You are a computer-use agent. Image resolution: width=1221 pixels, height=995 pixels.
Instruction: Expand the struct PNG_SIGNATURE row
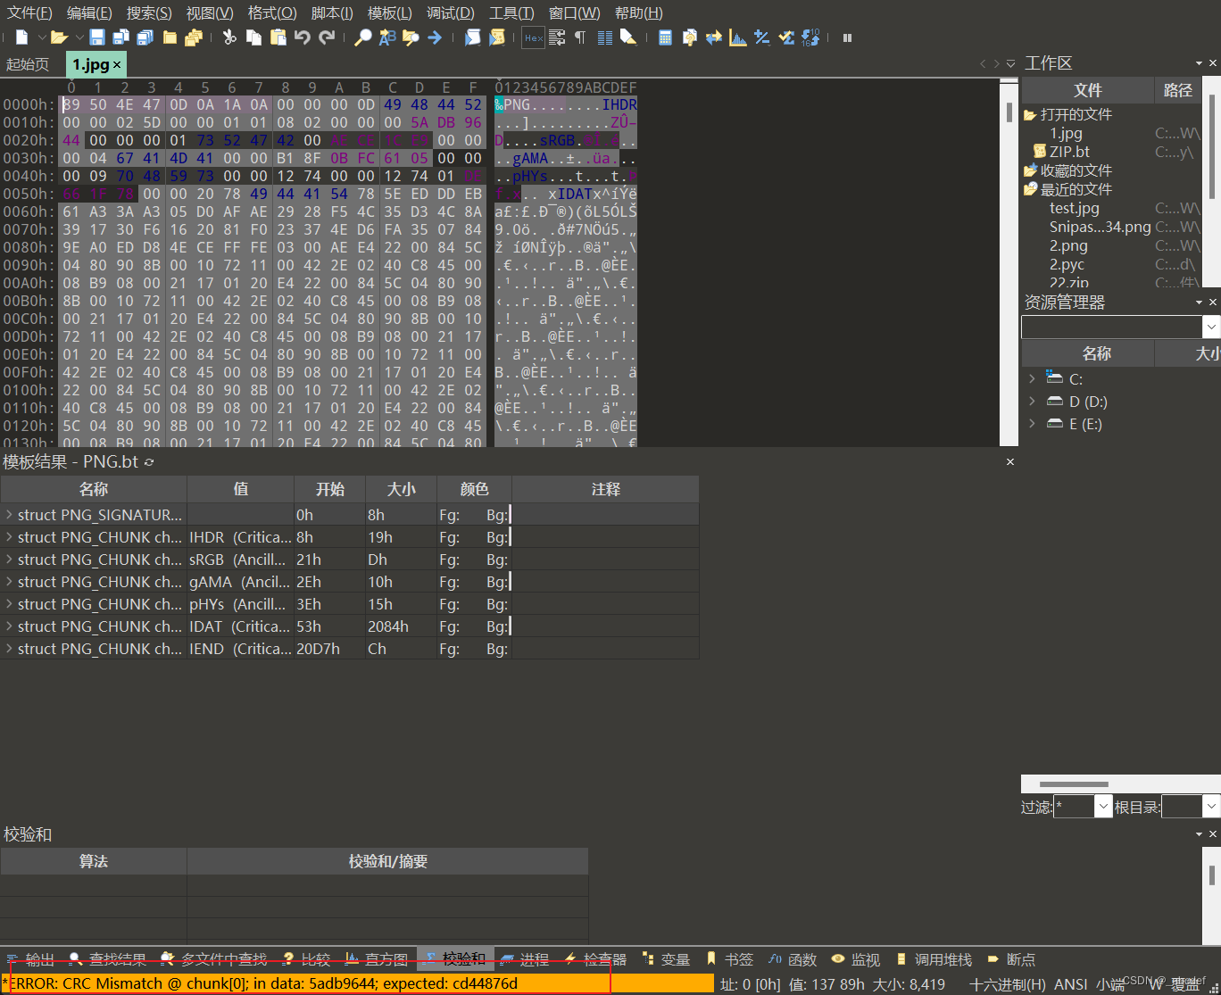tap(9, 515)
